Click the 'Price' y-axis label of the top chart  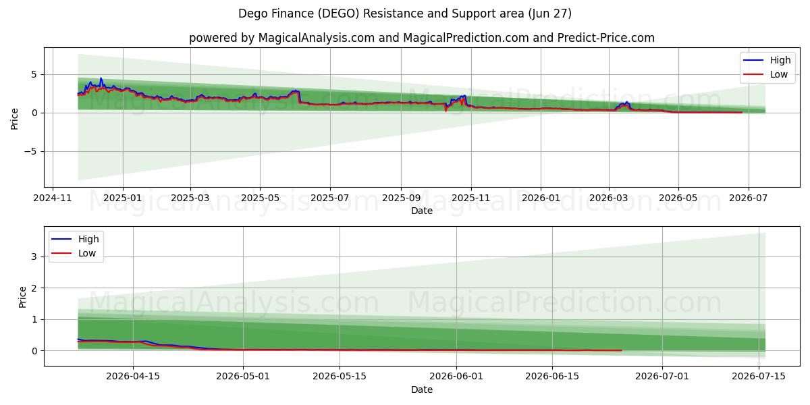click(x=15, y=119)
